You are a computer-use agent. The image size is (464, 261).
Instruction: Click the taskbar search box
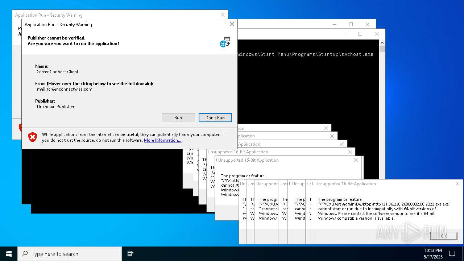[x=70, y=254]
